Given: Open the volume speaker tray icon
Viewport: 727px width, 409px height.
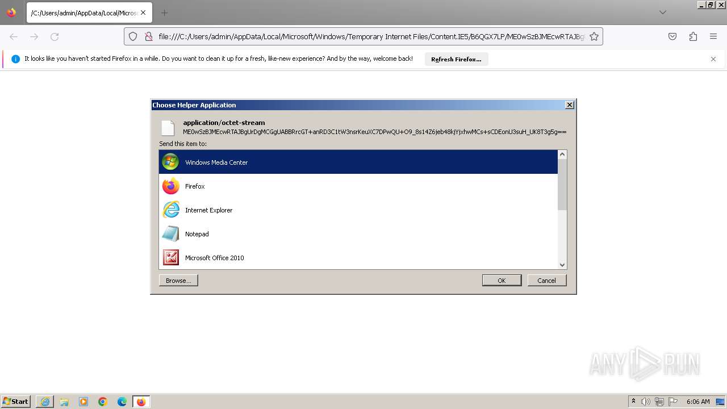Looking at the screenshot, I should click(x=646, y=402).
